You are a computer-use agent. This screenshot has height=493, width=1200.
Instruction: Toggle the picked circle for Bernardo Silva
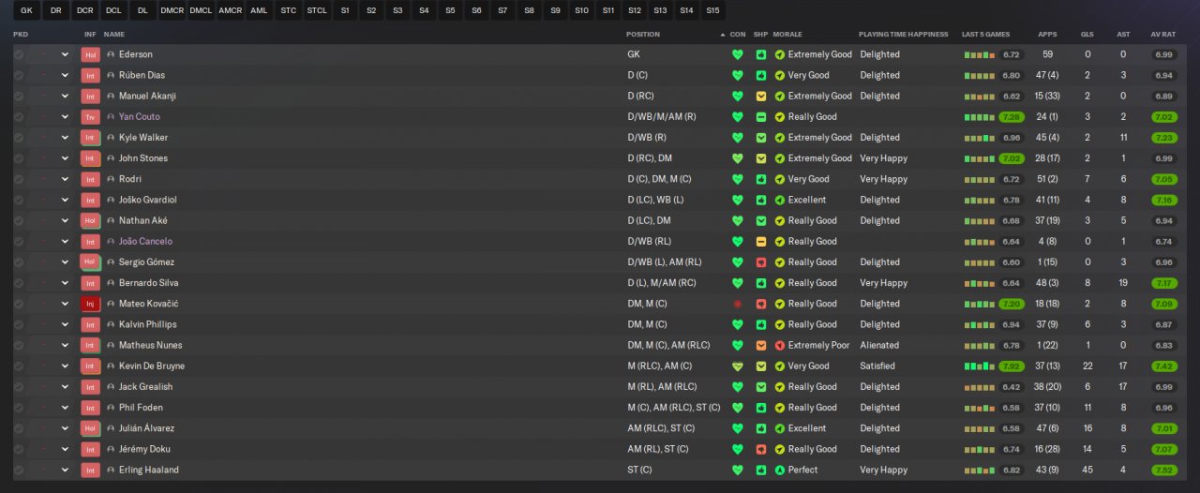(x=19, y=283)
